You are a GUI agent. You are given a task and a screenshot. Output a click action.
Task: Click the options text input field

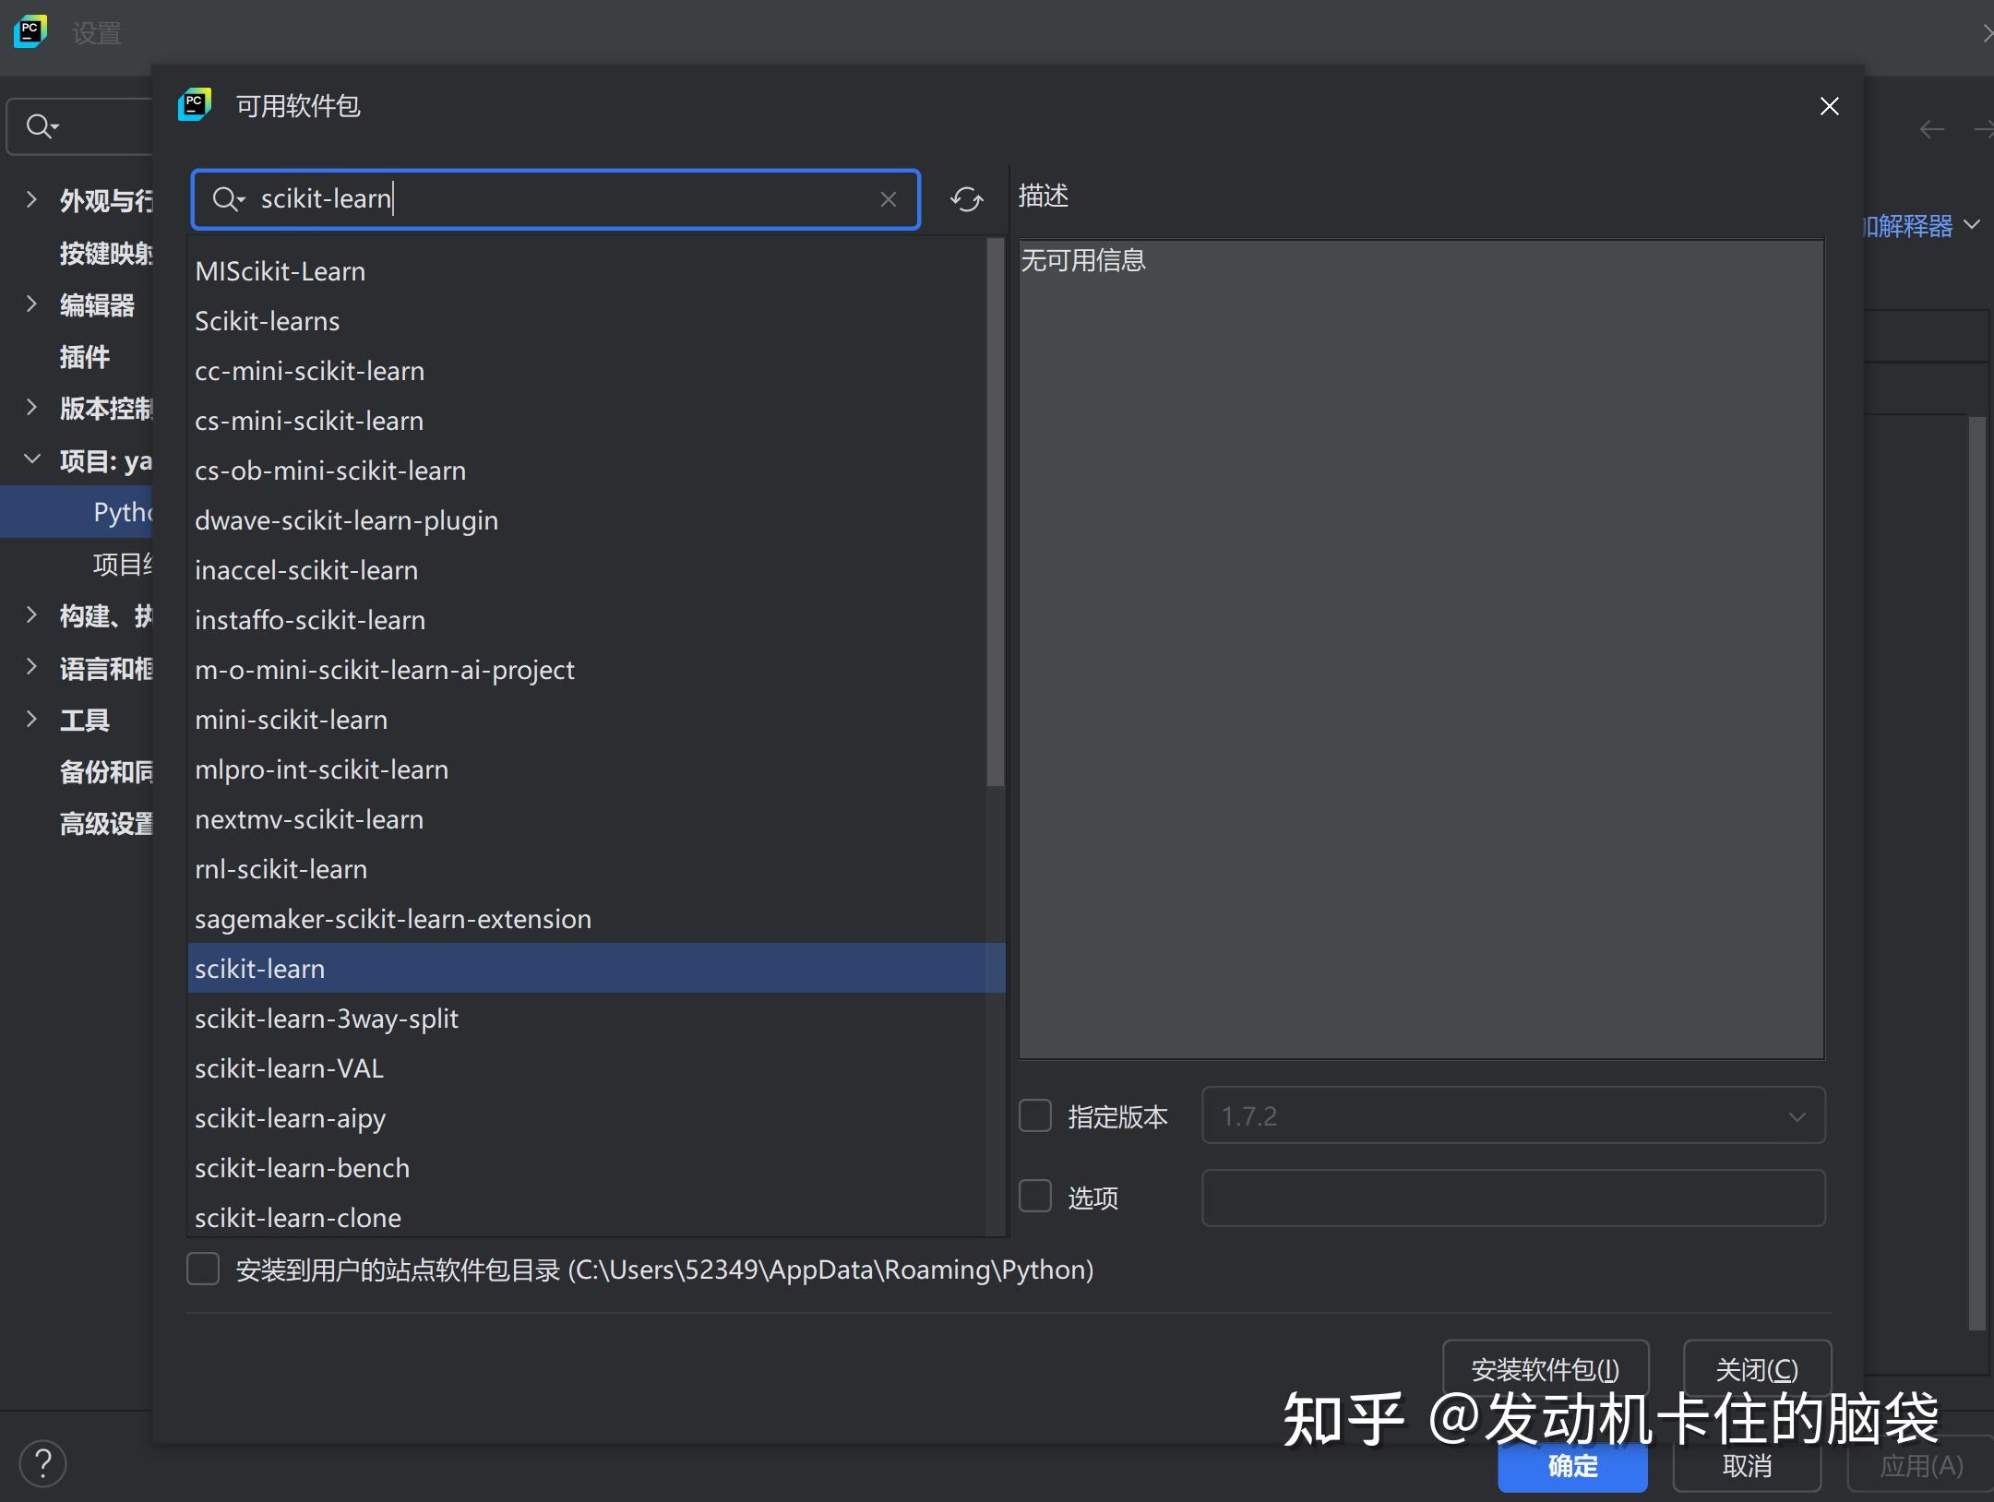pos(1513,1198)
